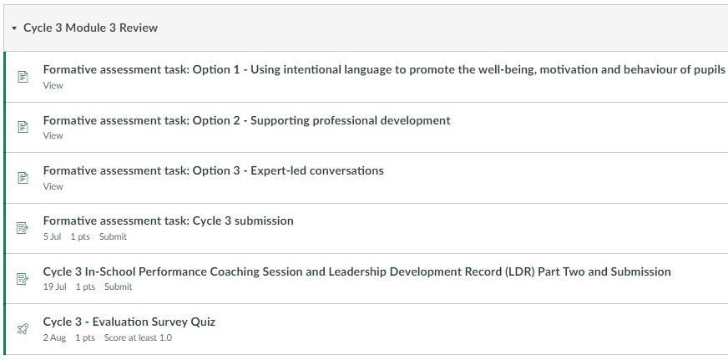Image resolution: width=728 pixels, height=360 pixels.
Task: Collapse the Cycle 3 Module 3 Review section
Action: tap(14, 28)
